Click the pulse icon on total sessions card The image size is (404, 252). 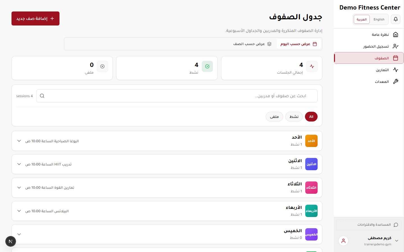(312, 66)
